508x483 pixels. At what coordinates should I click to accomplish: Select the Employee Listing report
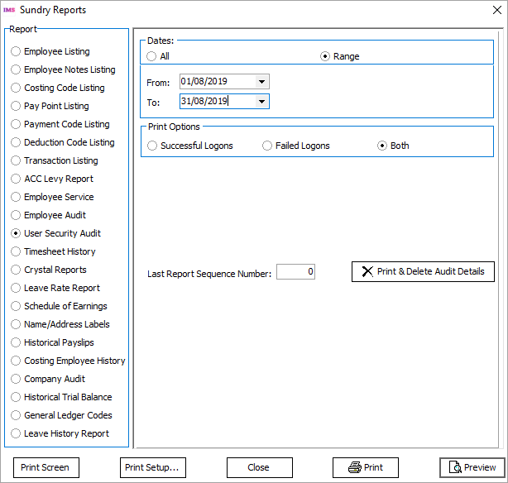pos(16,51)
